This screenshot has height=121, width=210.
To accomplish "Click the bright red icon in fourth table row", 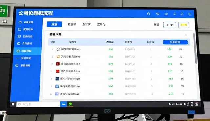I will point(58,71).
